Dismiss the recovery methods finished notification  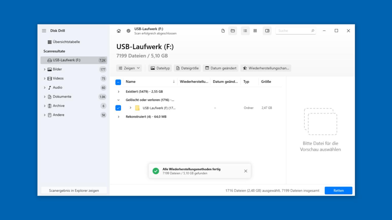click(x=246, y=171)
